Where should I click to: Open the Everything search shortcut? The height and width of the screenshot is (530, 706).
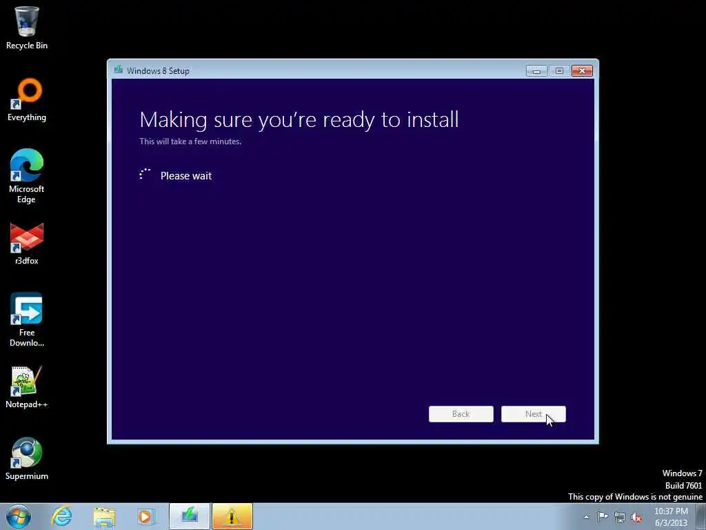(x=27, y=99)
